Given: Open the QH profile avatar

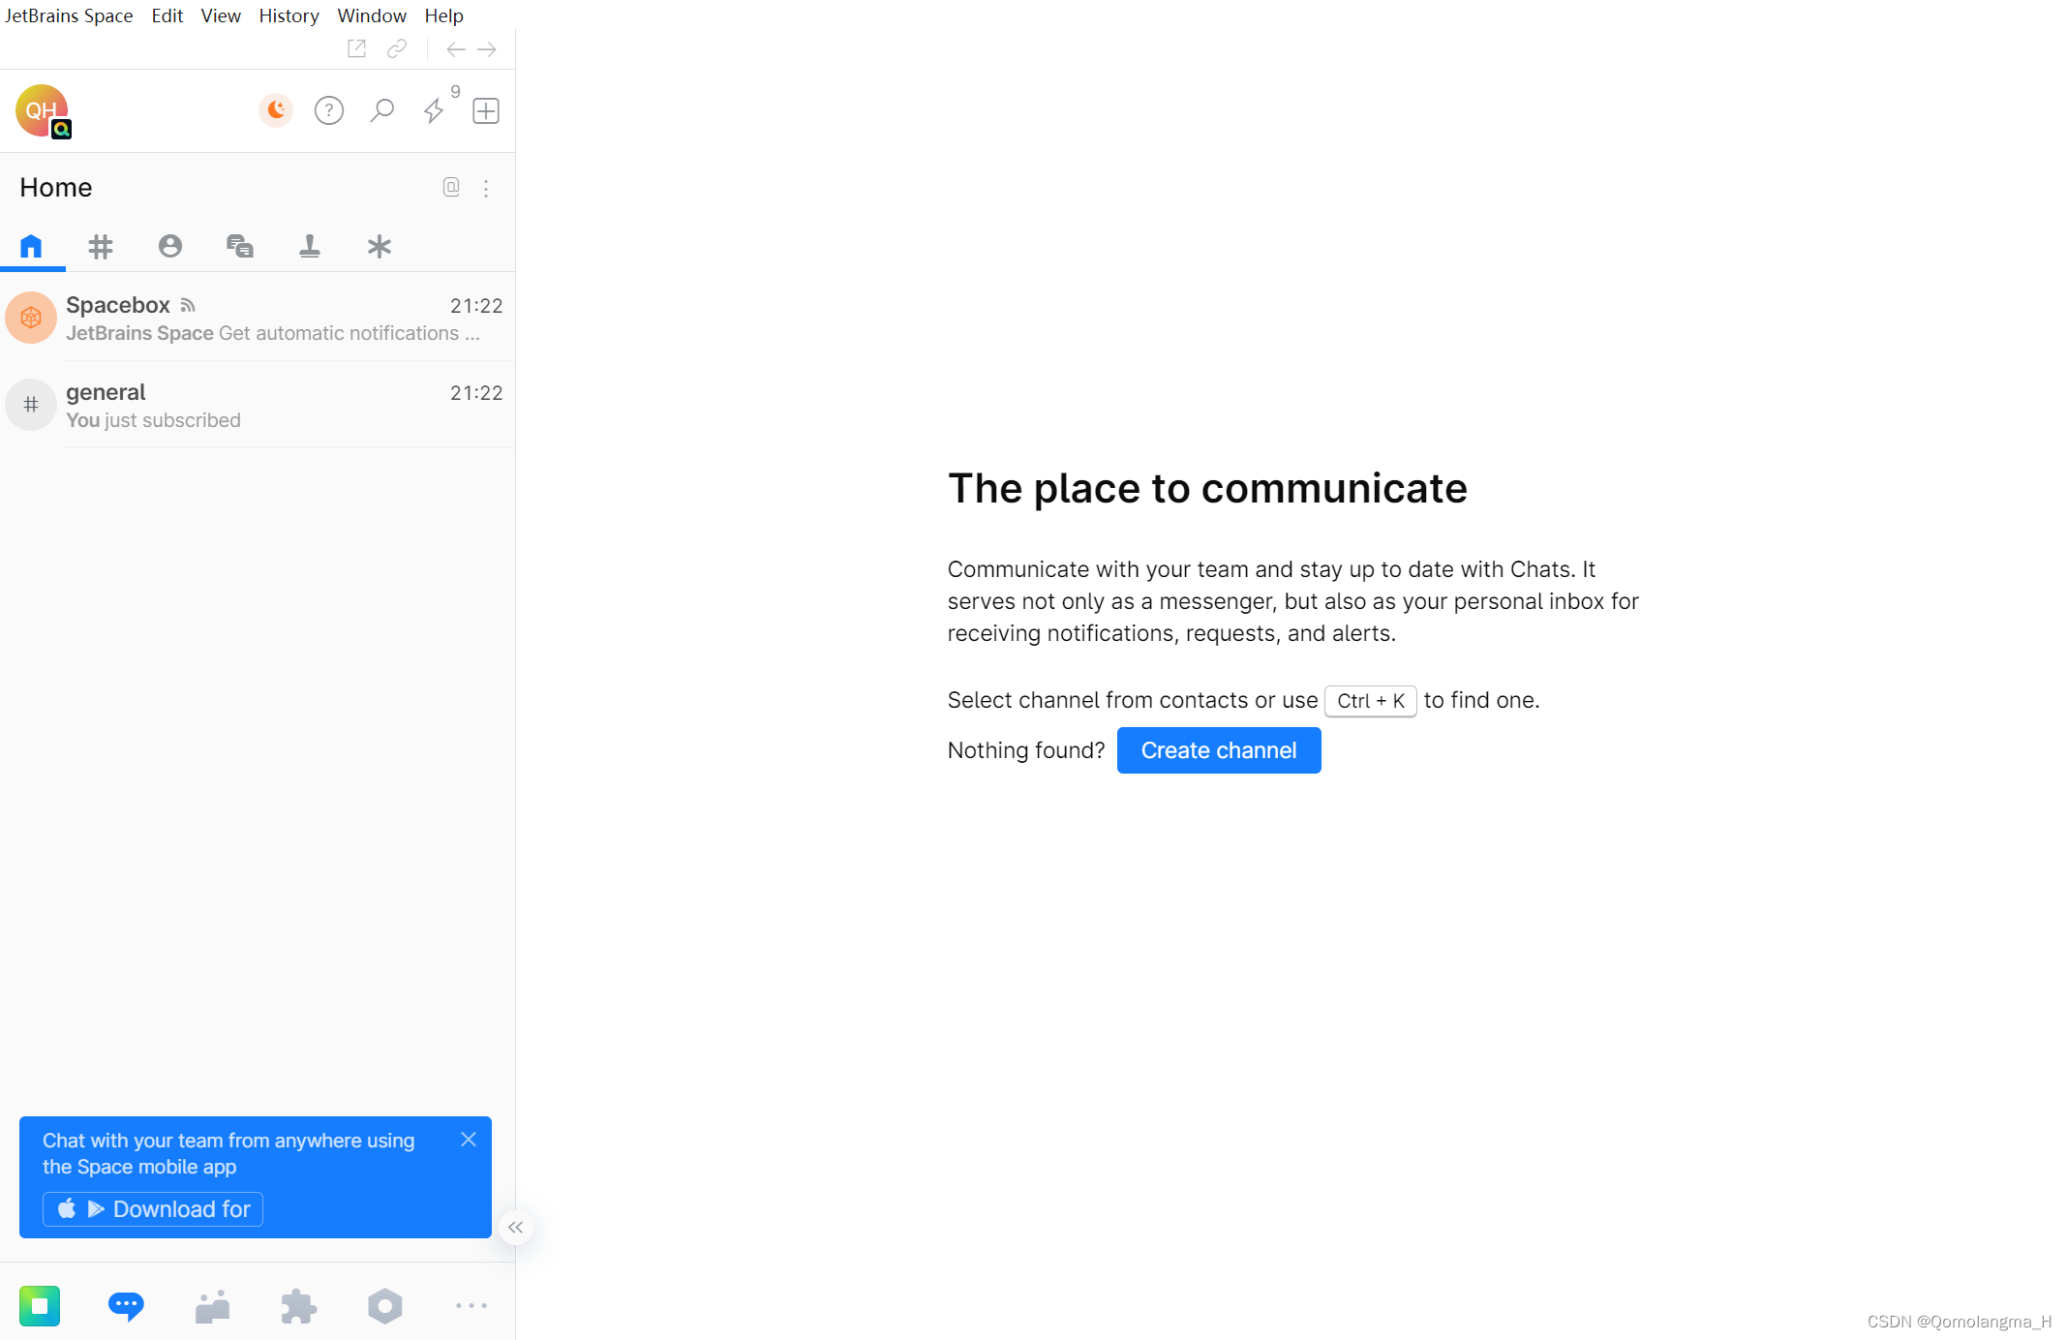Looking at the screenshot, I should tap(42, 110).
